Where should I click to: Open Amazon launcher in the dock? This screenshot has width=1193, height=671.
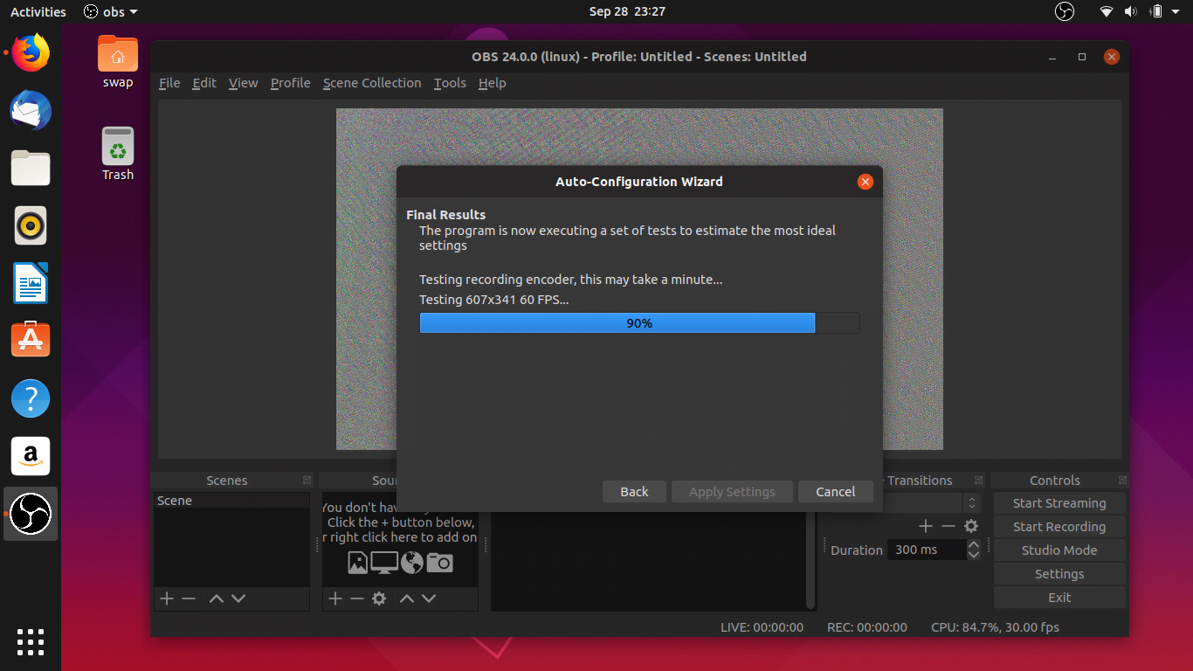point(31,456)
